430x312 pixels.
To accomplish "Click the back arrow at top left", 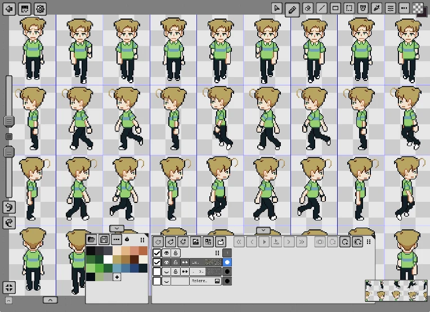I will tap(9, 9).
